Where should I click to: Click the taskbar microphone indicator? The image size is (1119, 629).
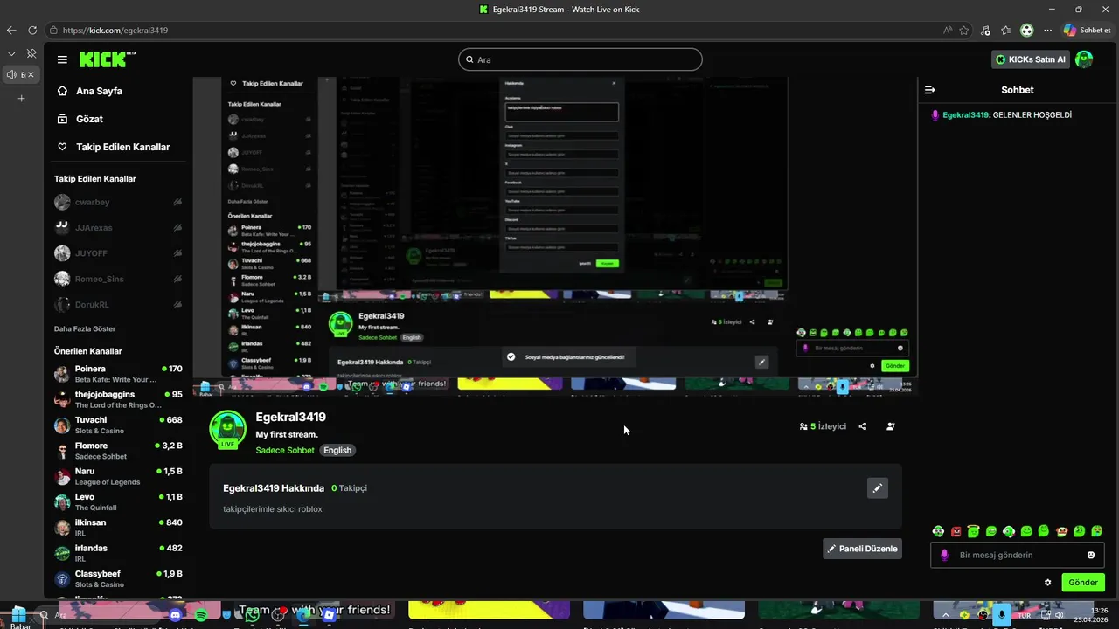(x=1002, y=615)
